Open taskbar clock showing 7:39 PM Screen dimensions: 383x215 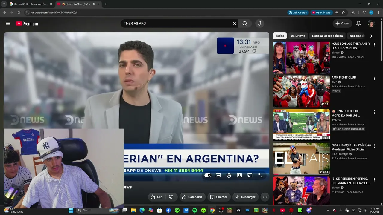tap(375, 210)
